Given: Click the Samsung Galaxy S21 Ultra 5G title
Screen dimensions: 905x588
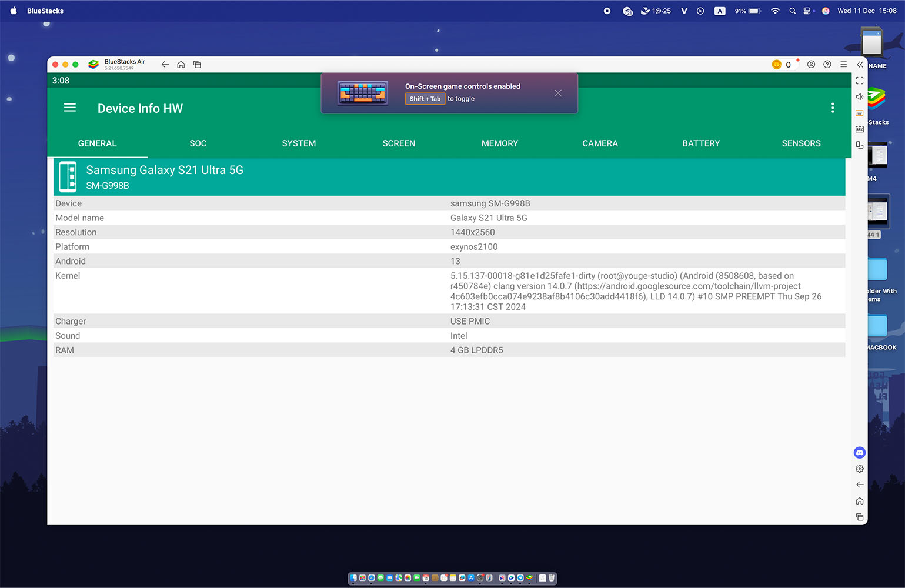Looking at the screenshot, I should pyautogui.click(x=165, y=170).
